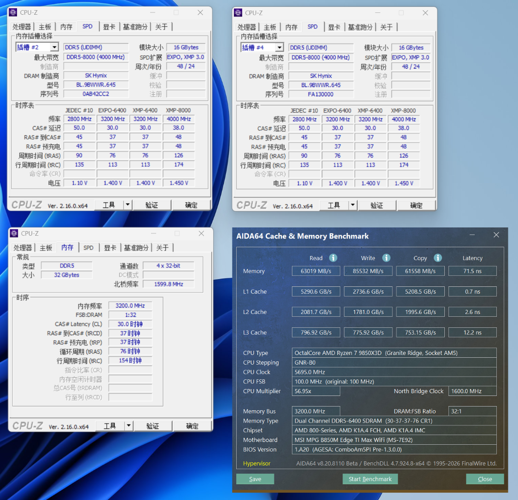Switch to 处理器 tab in slot #2 CPU-Z window
Viewport: 518px width, 500px height.
point(22,27)
